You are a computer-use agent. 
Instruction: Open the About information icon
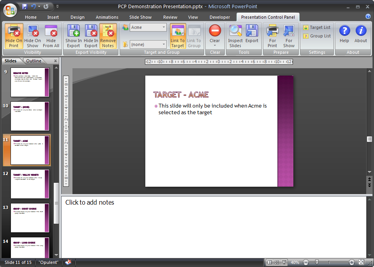coord(361,34)
